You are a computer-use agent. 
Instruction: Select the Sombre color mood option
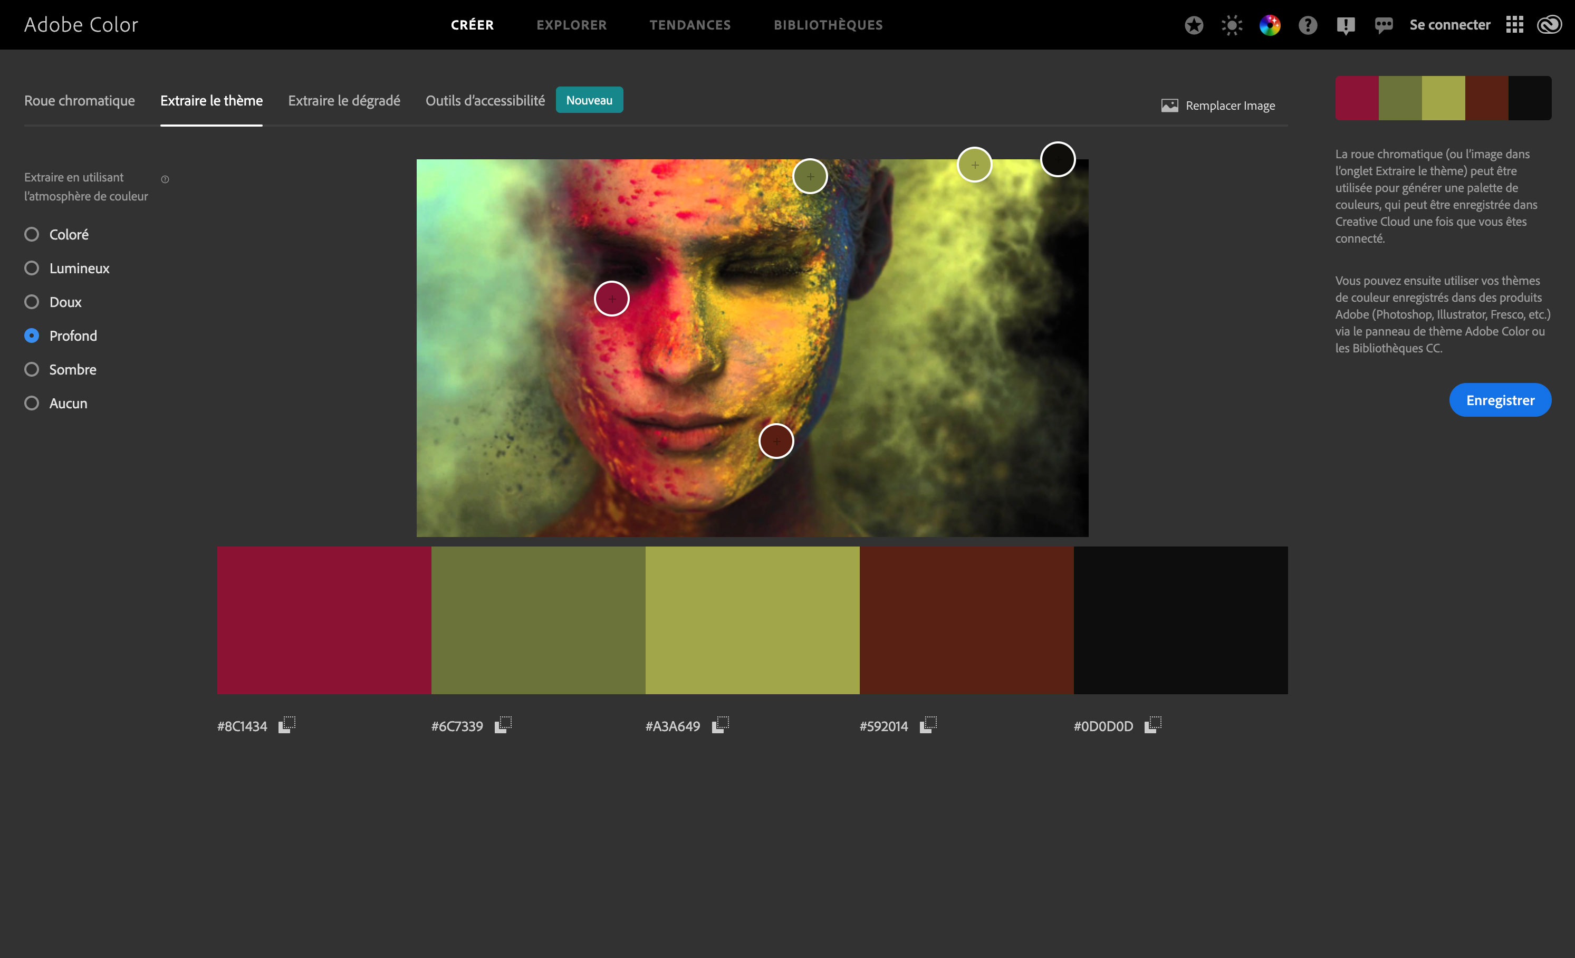click(x=31, y=369)
